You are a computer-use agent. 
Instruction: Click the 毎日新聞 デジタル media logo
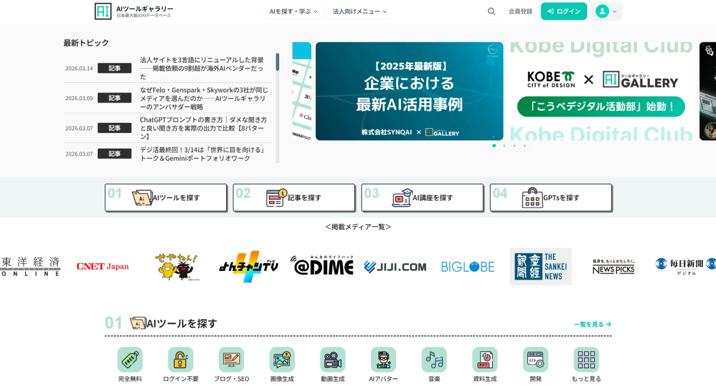685,266
